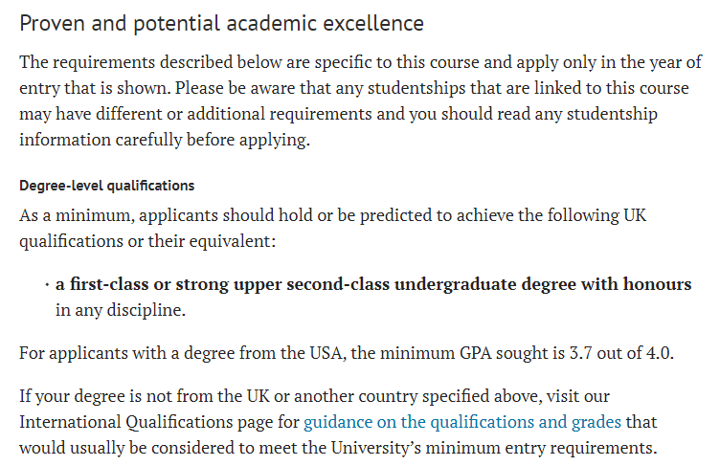
Task: Click the 'The requirements described below' sentence start
Action: point(148,62)
